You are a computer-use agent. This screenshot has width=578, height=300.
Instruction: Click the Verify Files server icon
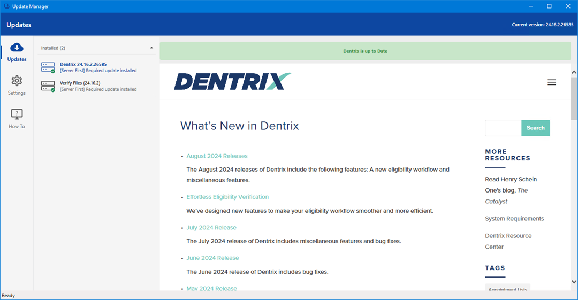point(48,86)
